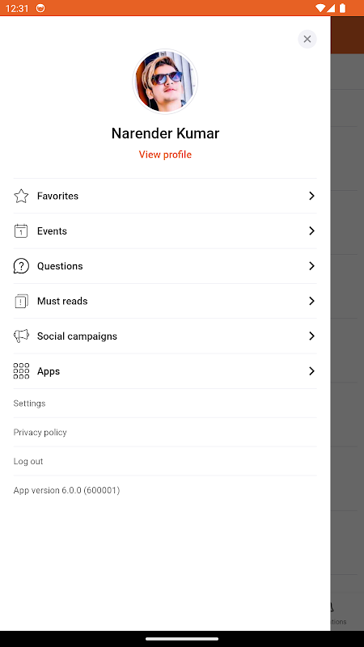This screenshot has height=647, width=364.
Task: Close the profile side menu
Action: (x=307, y=39)
